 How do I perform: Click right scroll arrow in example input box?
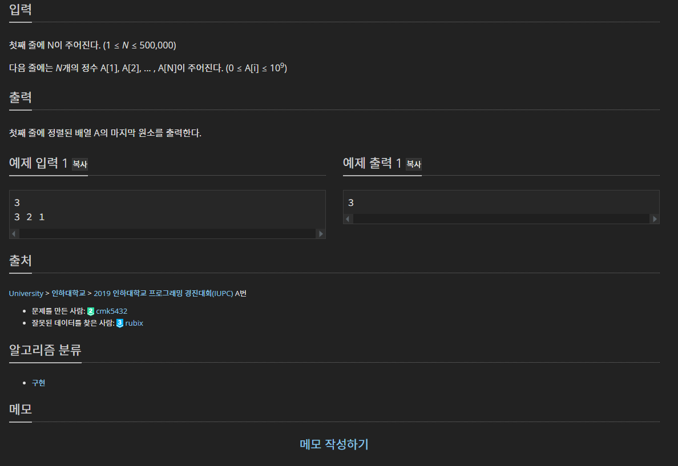[321, 234]
